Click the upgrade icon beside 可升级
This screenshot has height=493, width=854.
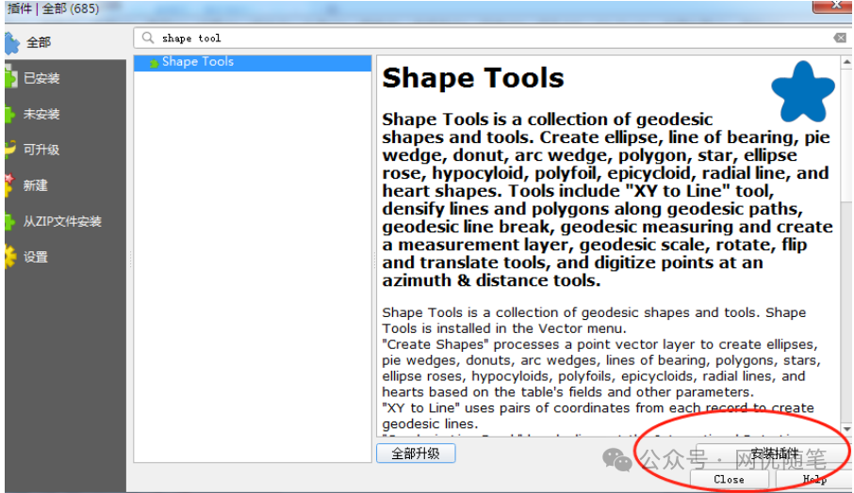[x=9, y=150]
